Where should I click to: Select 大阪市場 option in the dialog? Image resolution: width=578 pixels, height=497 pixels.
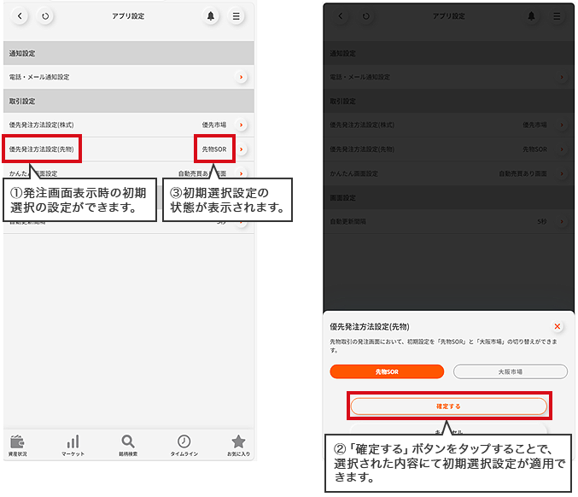pos(511,371)
